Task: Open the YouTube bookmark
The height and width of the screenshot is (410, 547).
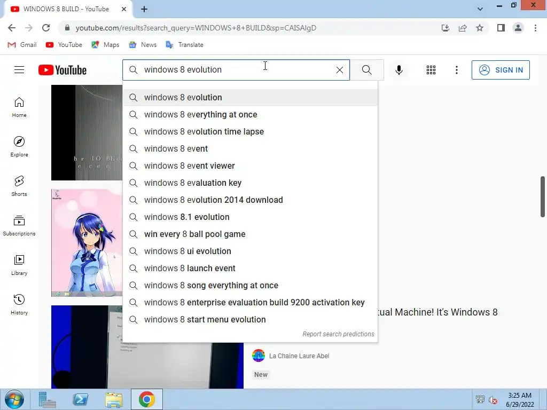Action: 64,45
